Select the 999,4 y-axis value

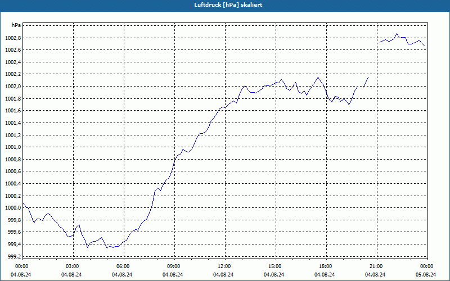(x=14, y=244)
